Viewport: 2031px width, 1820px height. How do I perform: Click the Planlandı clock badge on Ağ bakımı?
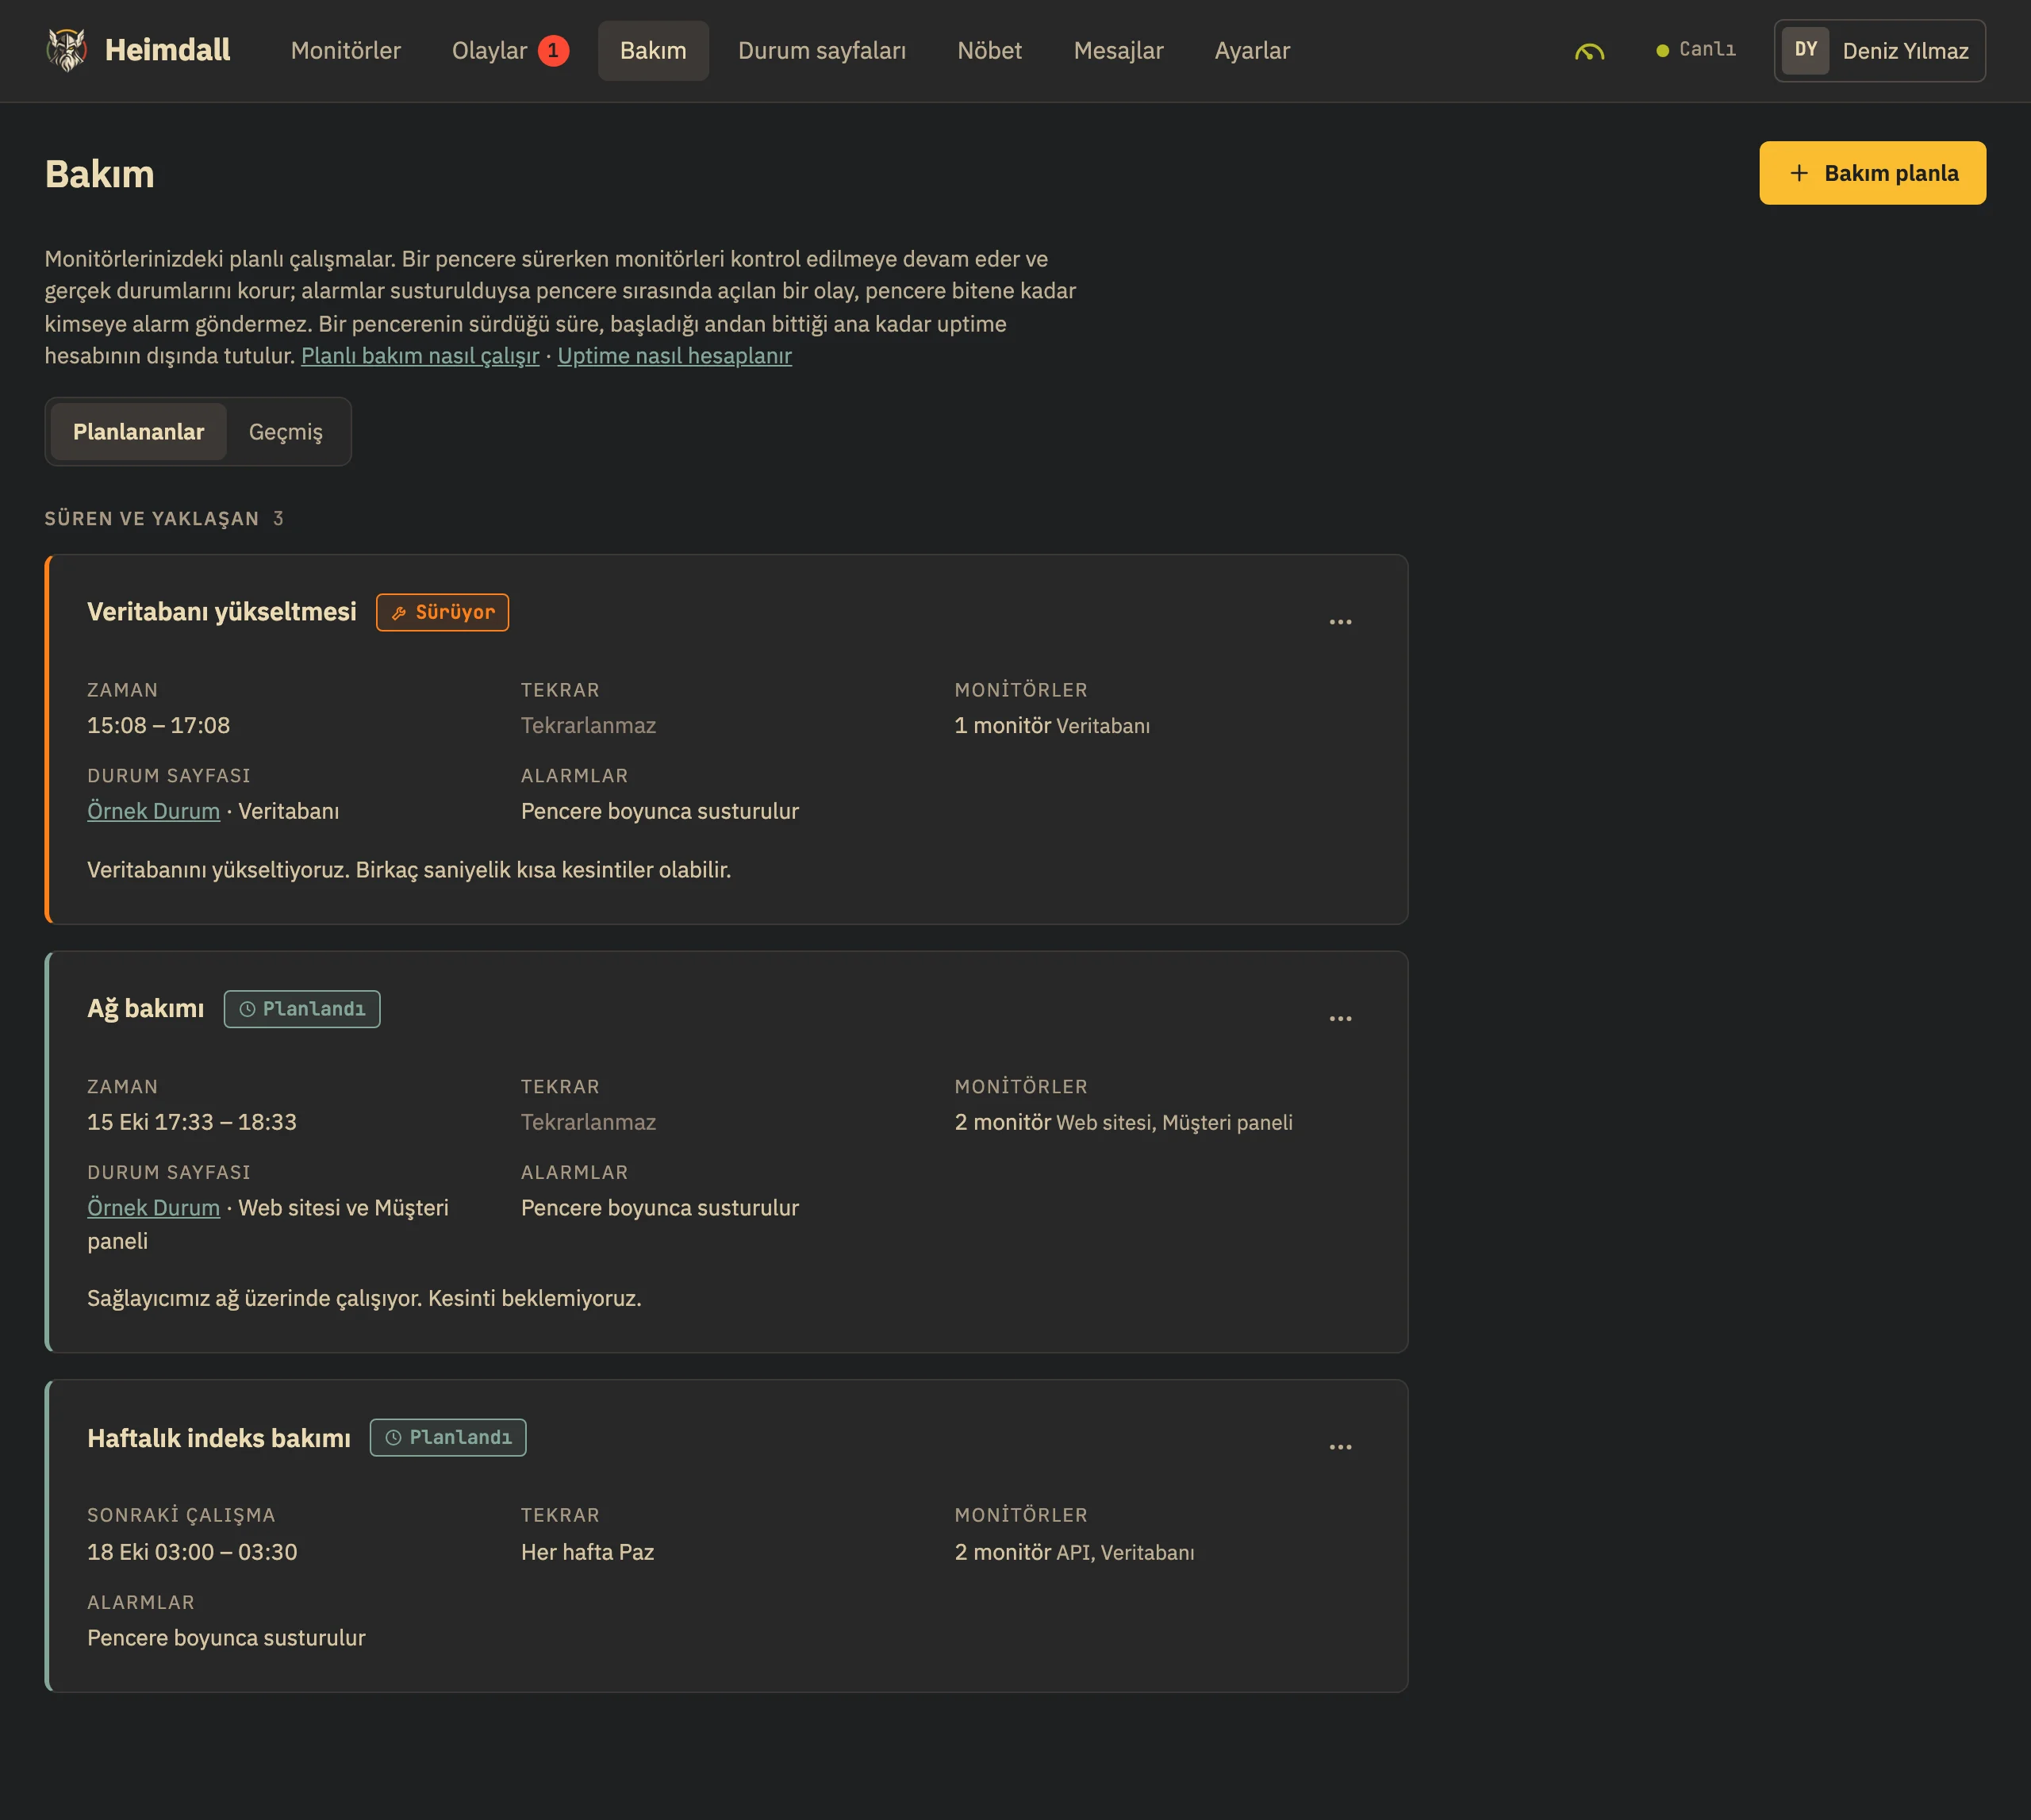coord(302,1009)
